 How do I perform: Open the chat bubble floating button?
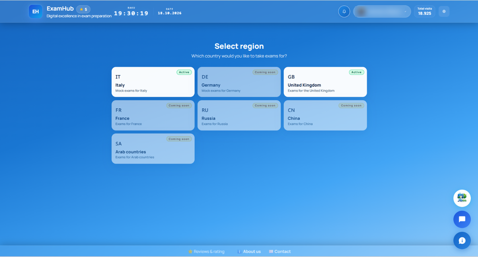462,219
